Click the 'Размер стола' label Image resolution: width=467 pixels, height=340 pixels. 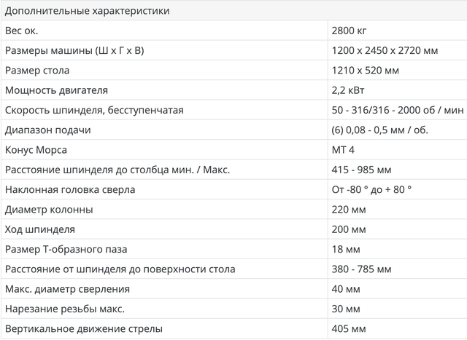tap(37, 71)
